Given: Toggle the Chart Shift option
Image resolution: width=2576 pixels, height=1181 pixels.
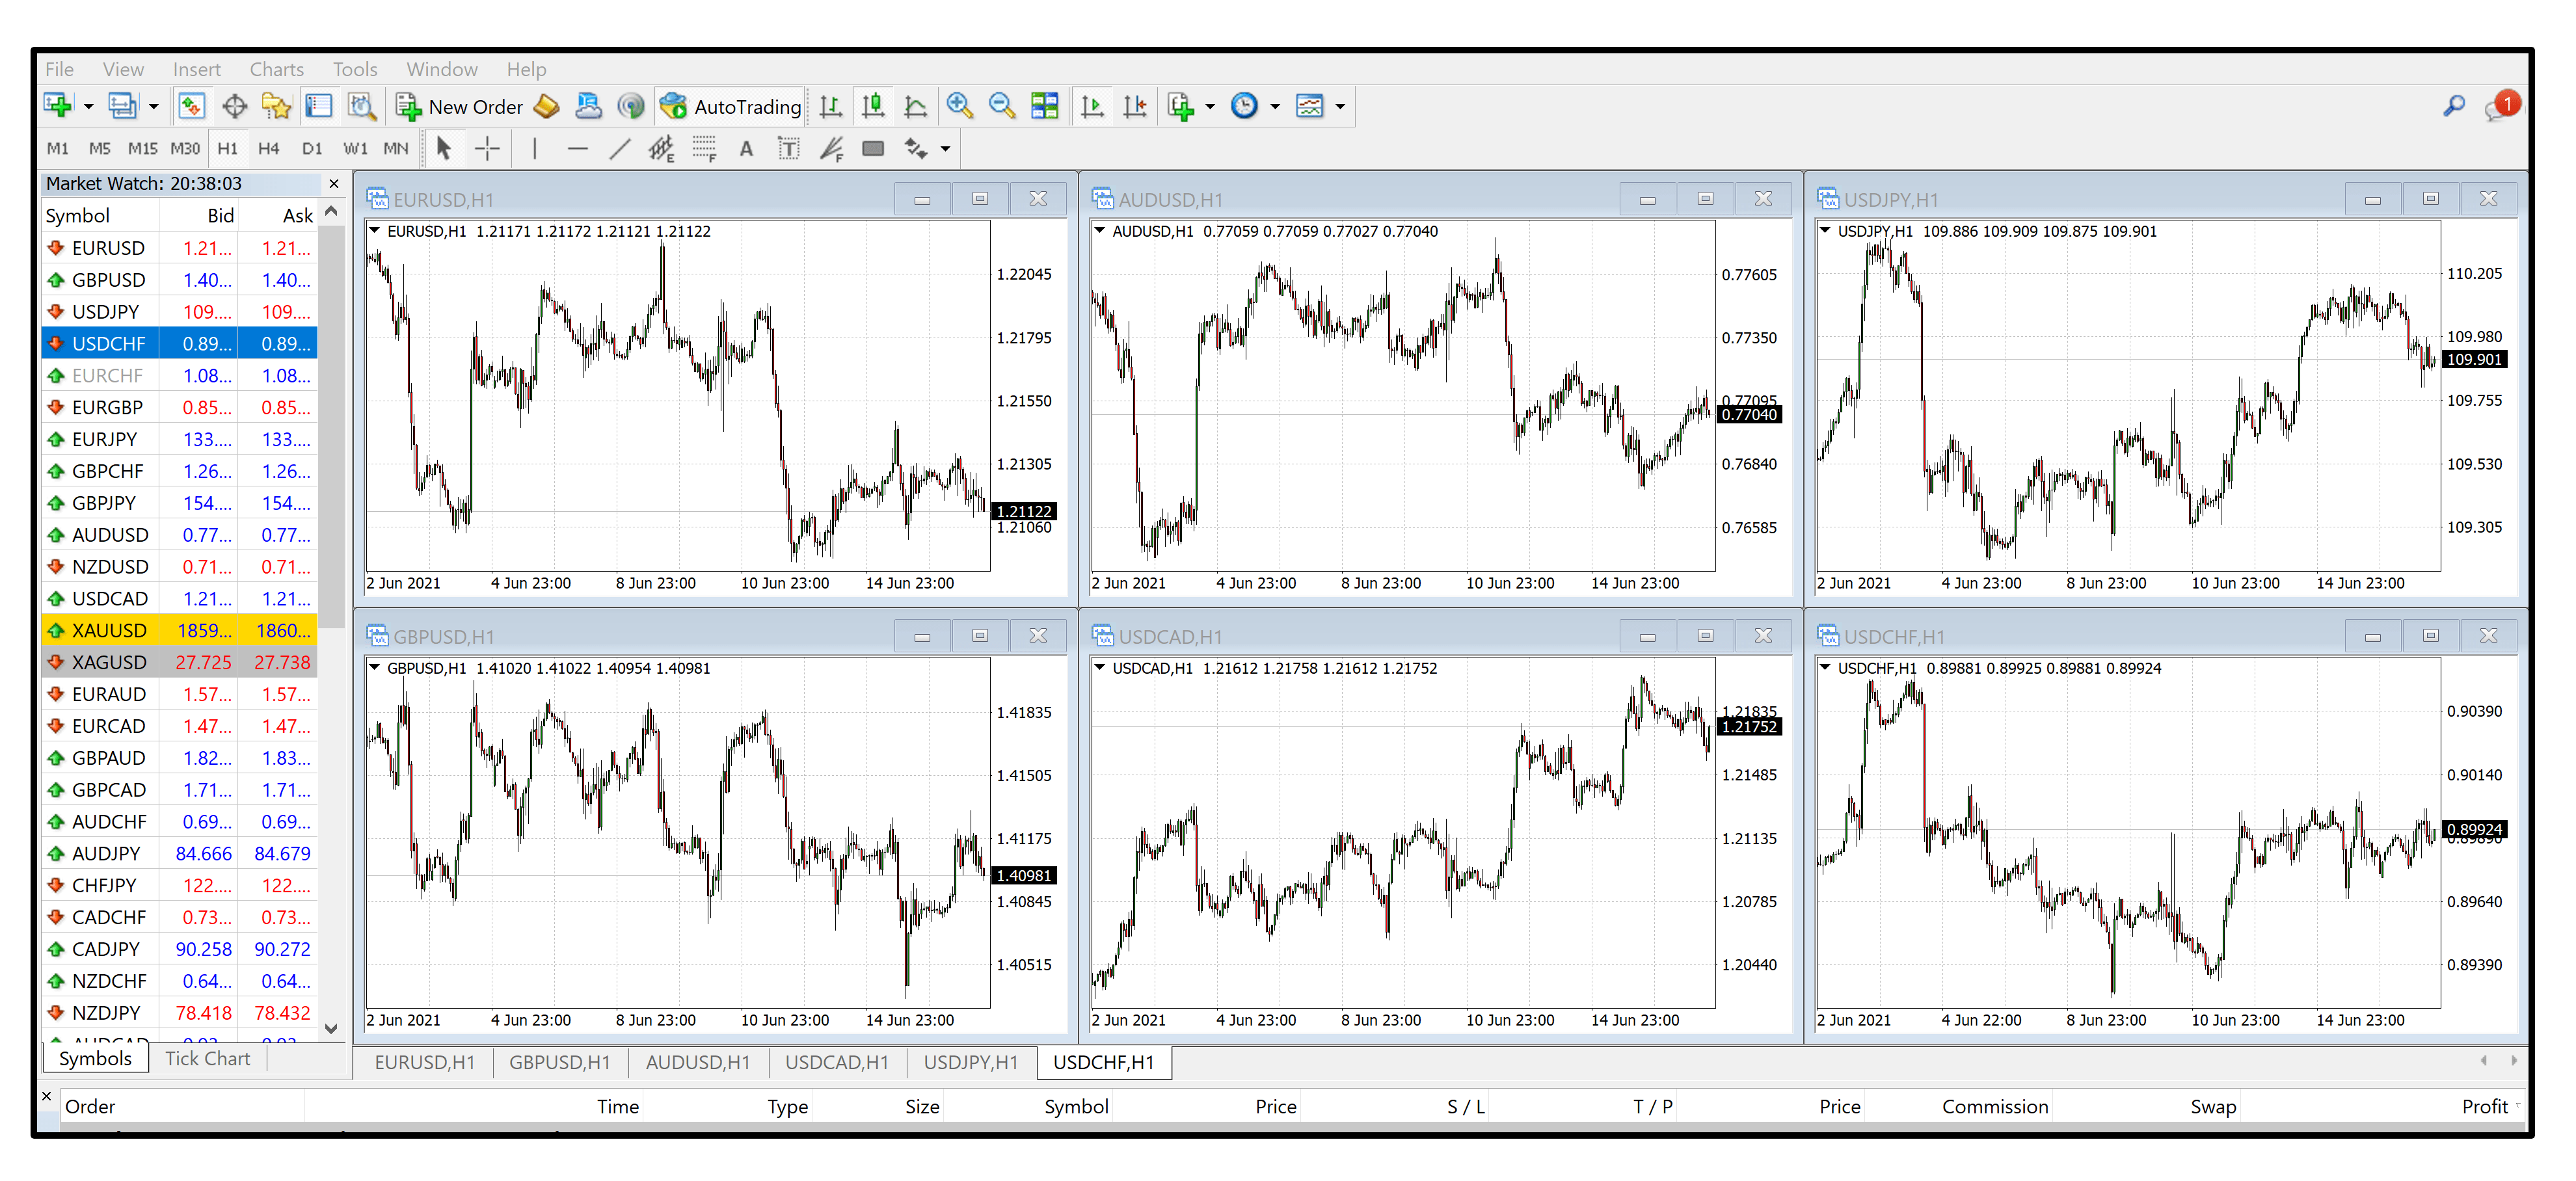Looking at the screenshot, I should pyautogui.click(x=1135, y=106).
